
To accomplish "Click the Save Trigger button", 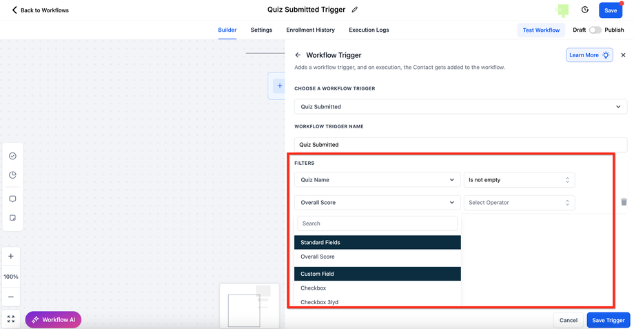I will tap(609, 320).
